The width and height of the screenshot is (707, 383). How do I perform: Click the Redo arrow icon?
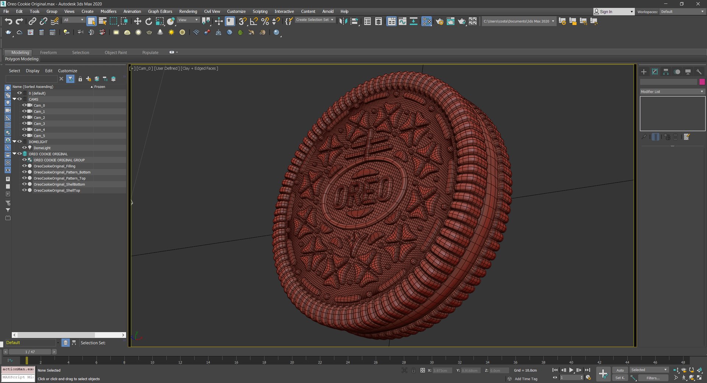pyautogui.click(x=20, y=21)
